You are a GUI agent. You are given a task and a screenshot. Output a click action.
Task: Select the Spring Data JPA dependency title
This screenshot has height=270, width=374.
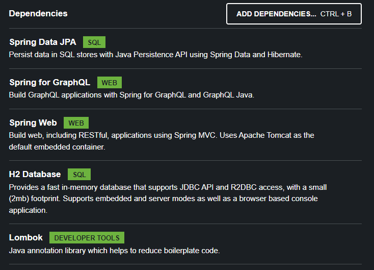point(43,42)
